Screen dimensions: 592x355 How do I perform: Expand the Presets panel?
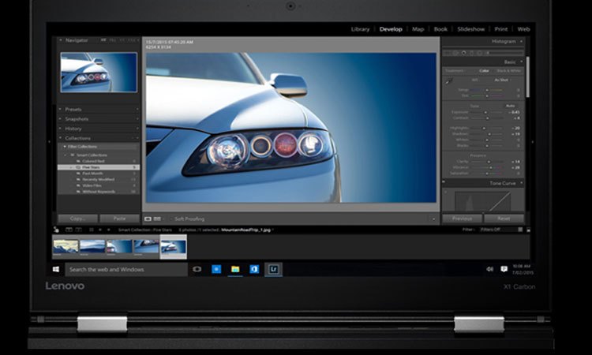[99, 109]
